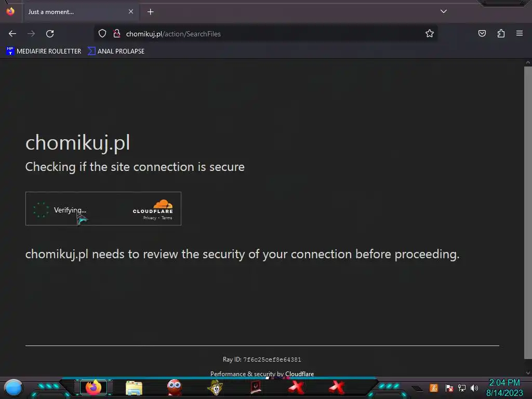Open the first red X taskbar app

point(296,388)
